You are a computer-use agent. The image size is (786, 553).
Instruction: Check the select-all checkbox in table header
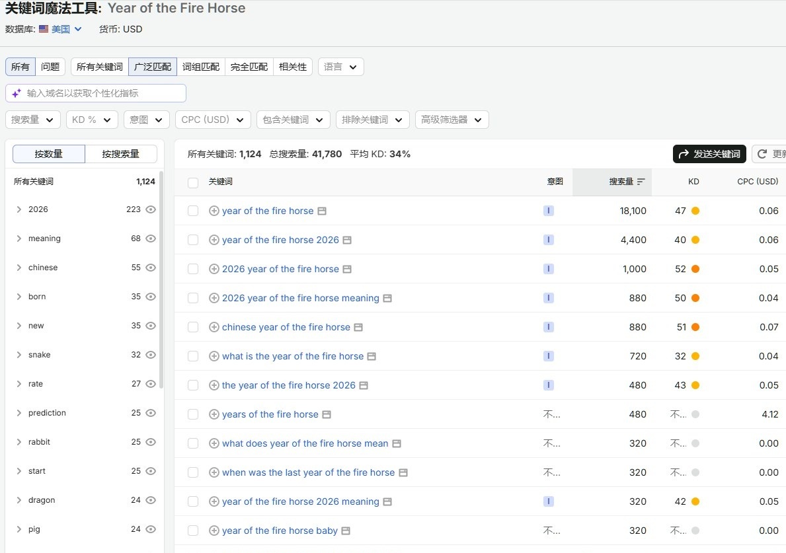tap(193, 182)
